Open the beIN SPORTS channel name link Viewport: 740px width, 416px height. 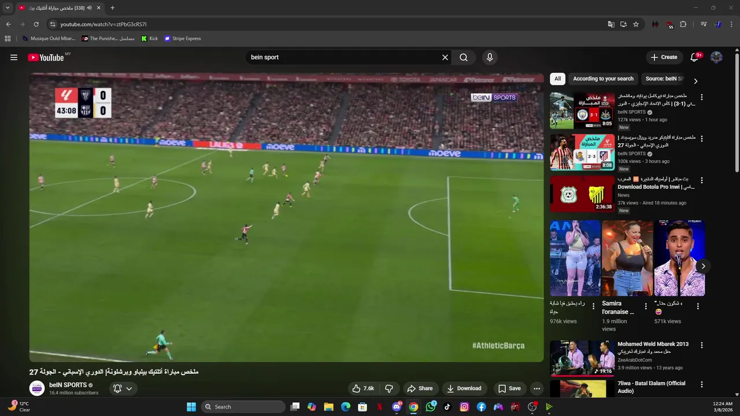click(x=68, y=385)
